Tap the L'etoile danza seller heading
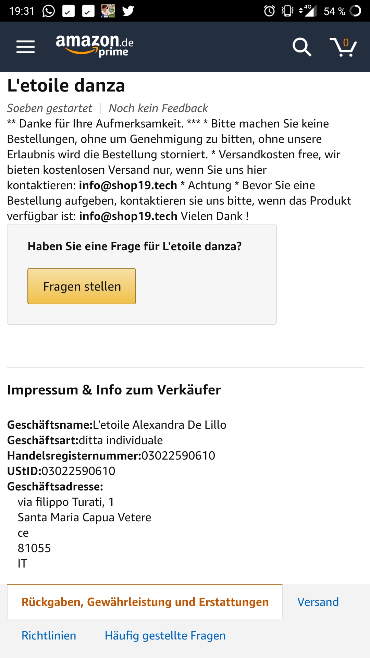This screenshot has width=370, height=658. click(66, 86)
